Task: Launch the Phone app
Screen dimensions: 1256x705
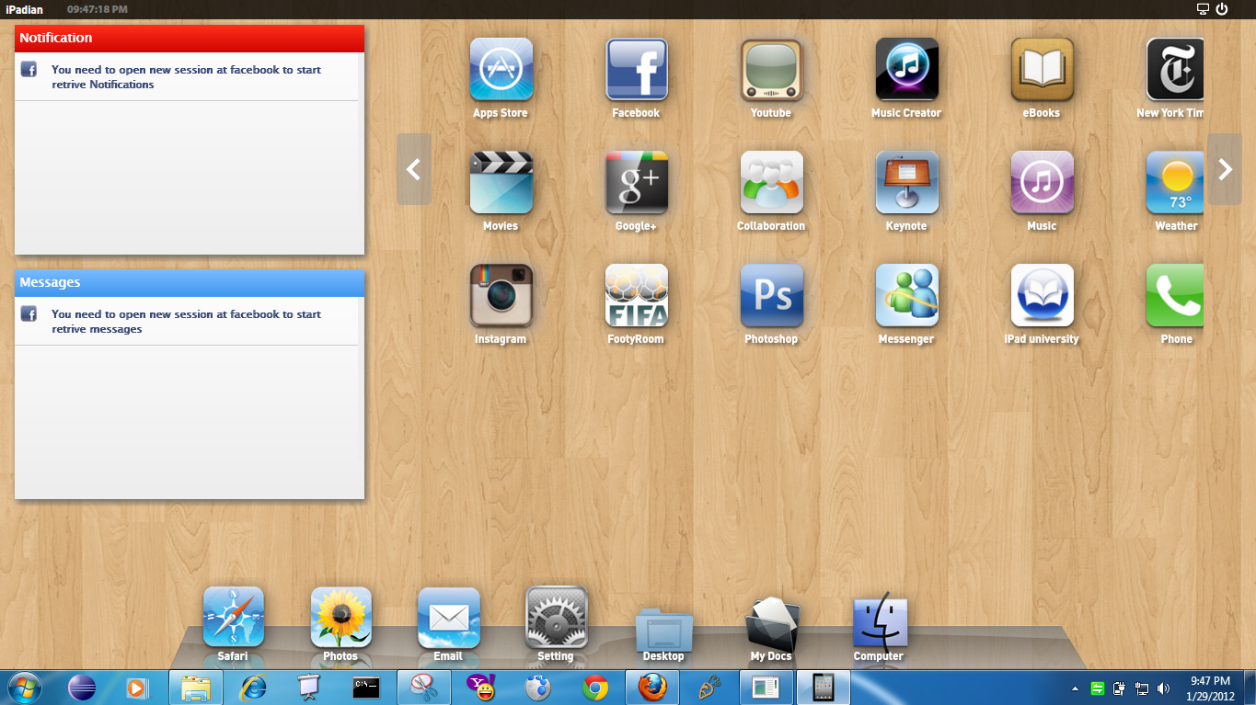Action: (1175, 295)
